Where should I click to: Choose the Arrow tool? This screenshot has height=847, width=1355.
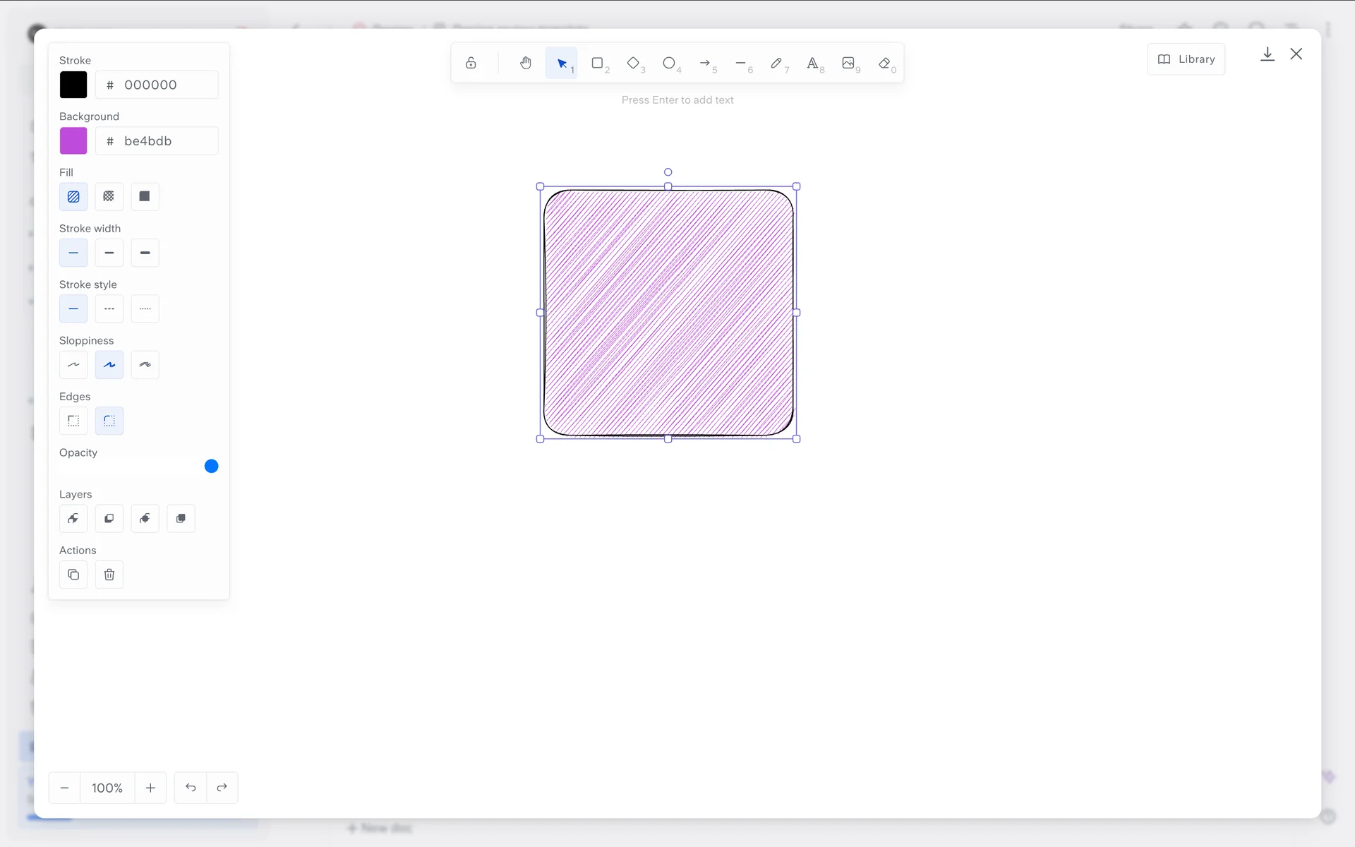pos(705,64)
